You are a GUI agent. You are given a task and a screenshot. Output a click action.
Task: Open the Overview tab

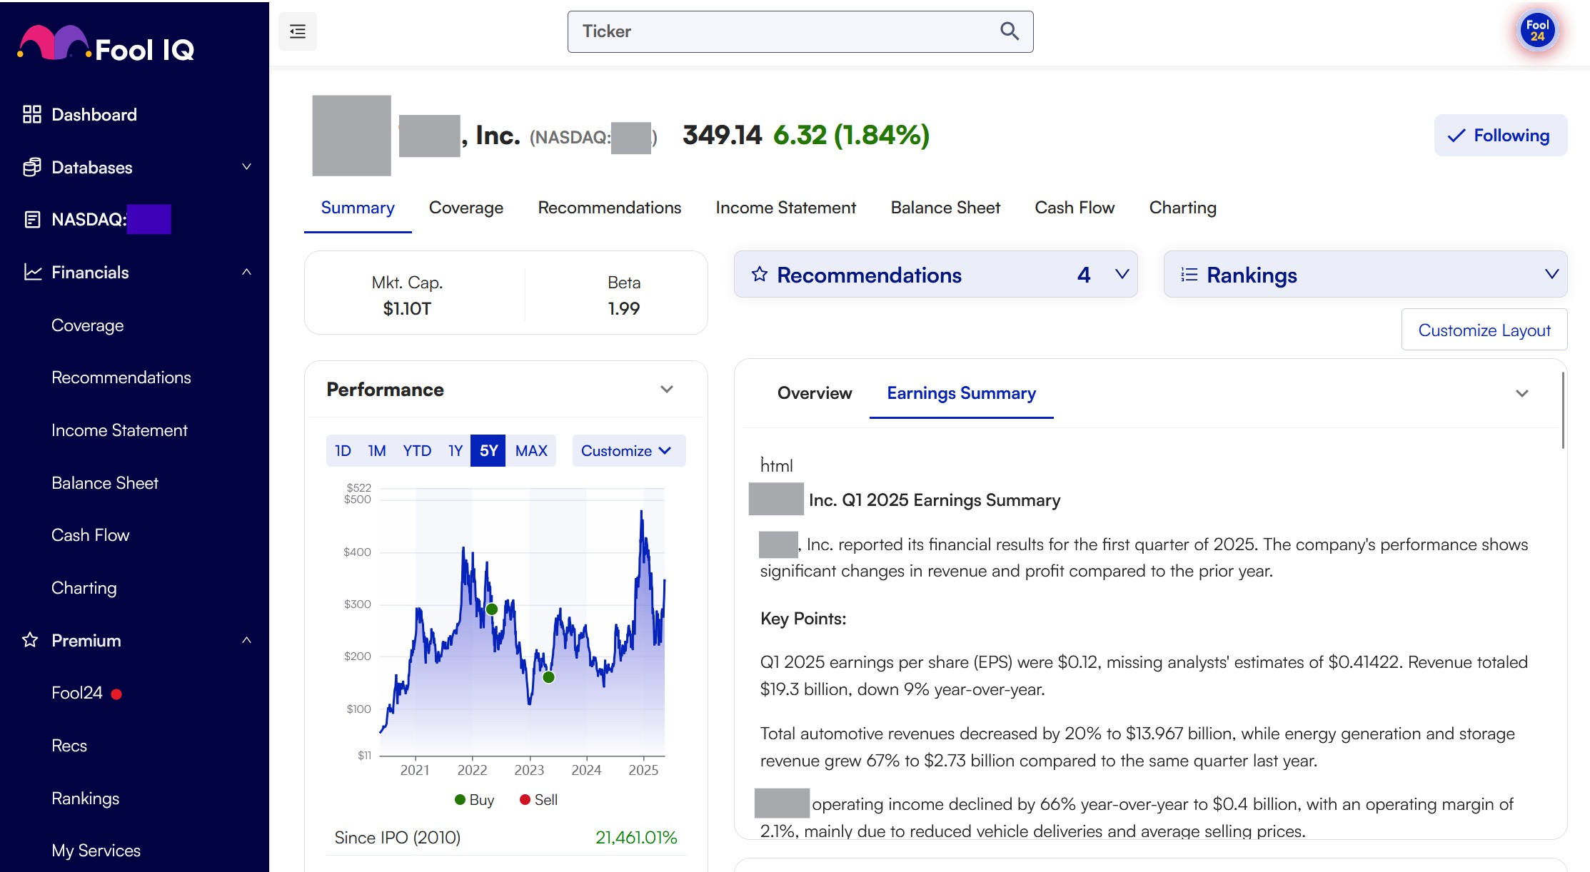(x=814, y=393)
